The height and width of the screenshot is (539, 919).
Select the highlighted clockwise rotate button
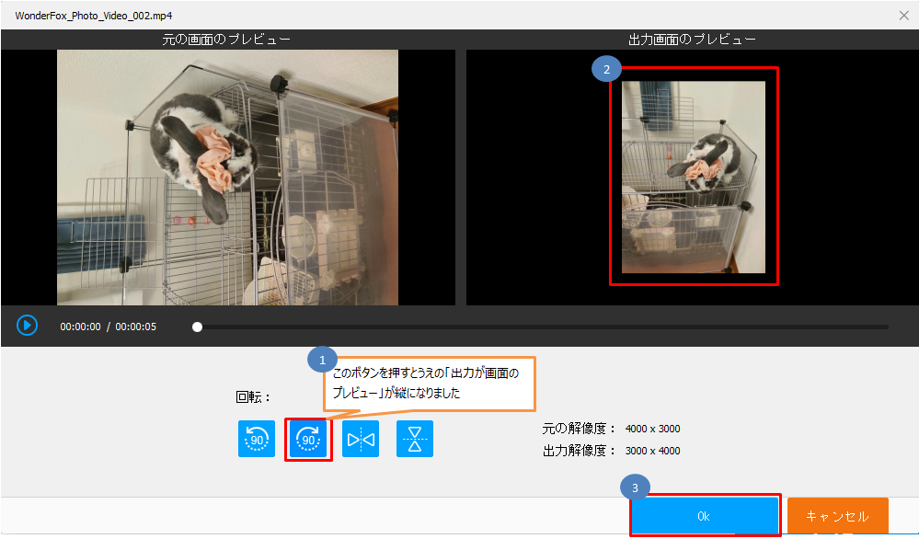pyautogui.click(x=309, y=439)
